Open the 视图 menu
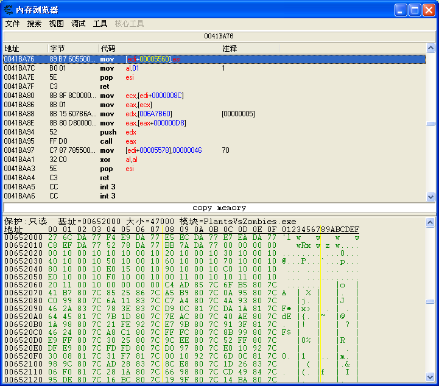The width and height of the screenshot is (439, 386). coord(56,24)
